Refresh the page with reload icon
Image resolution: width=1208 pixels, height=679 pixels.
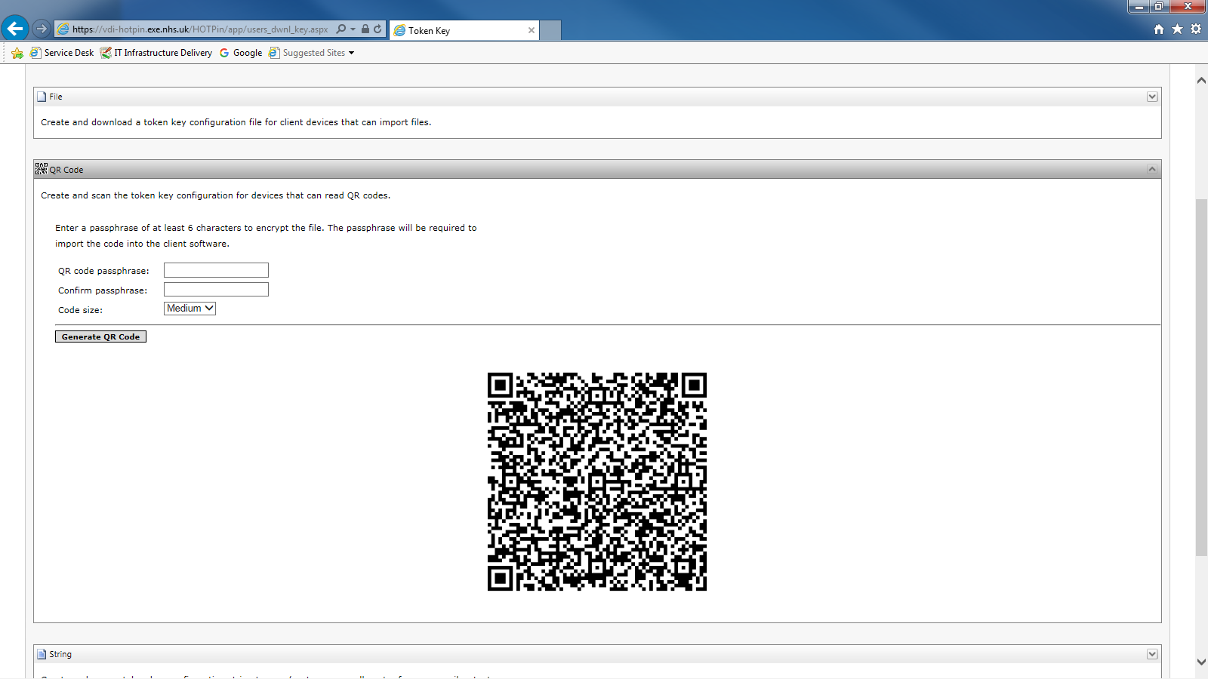[377, 29]
